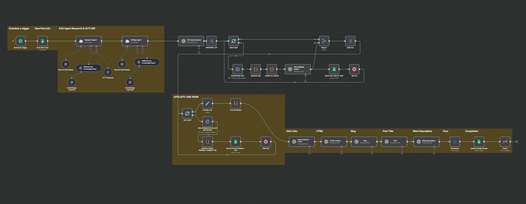The image size is (526, 204).
Task: Select the Schedule Trigger clock node
Action: coord(21,41)
